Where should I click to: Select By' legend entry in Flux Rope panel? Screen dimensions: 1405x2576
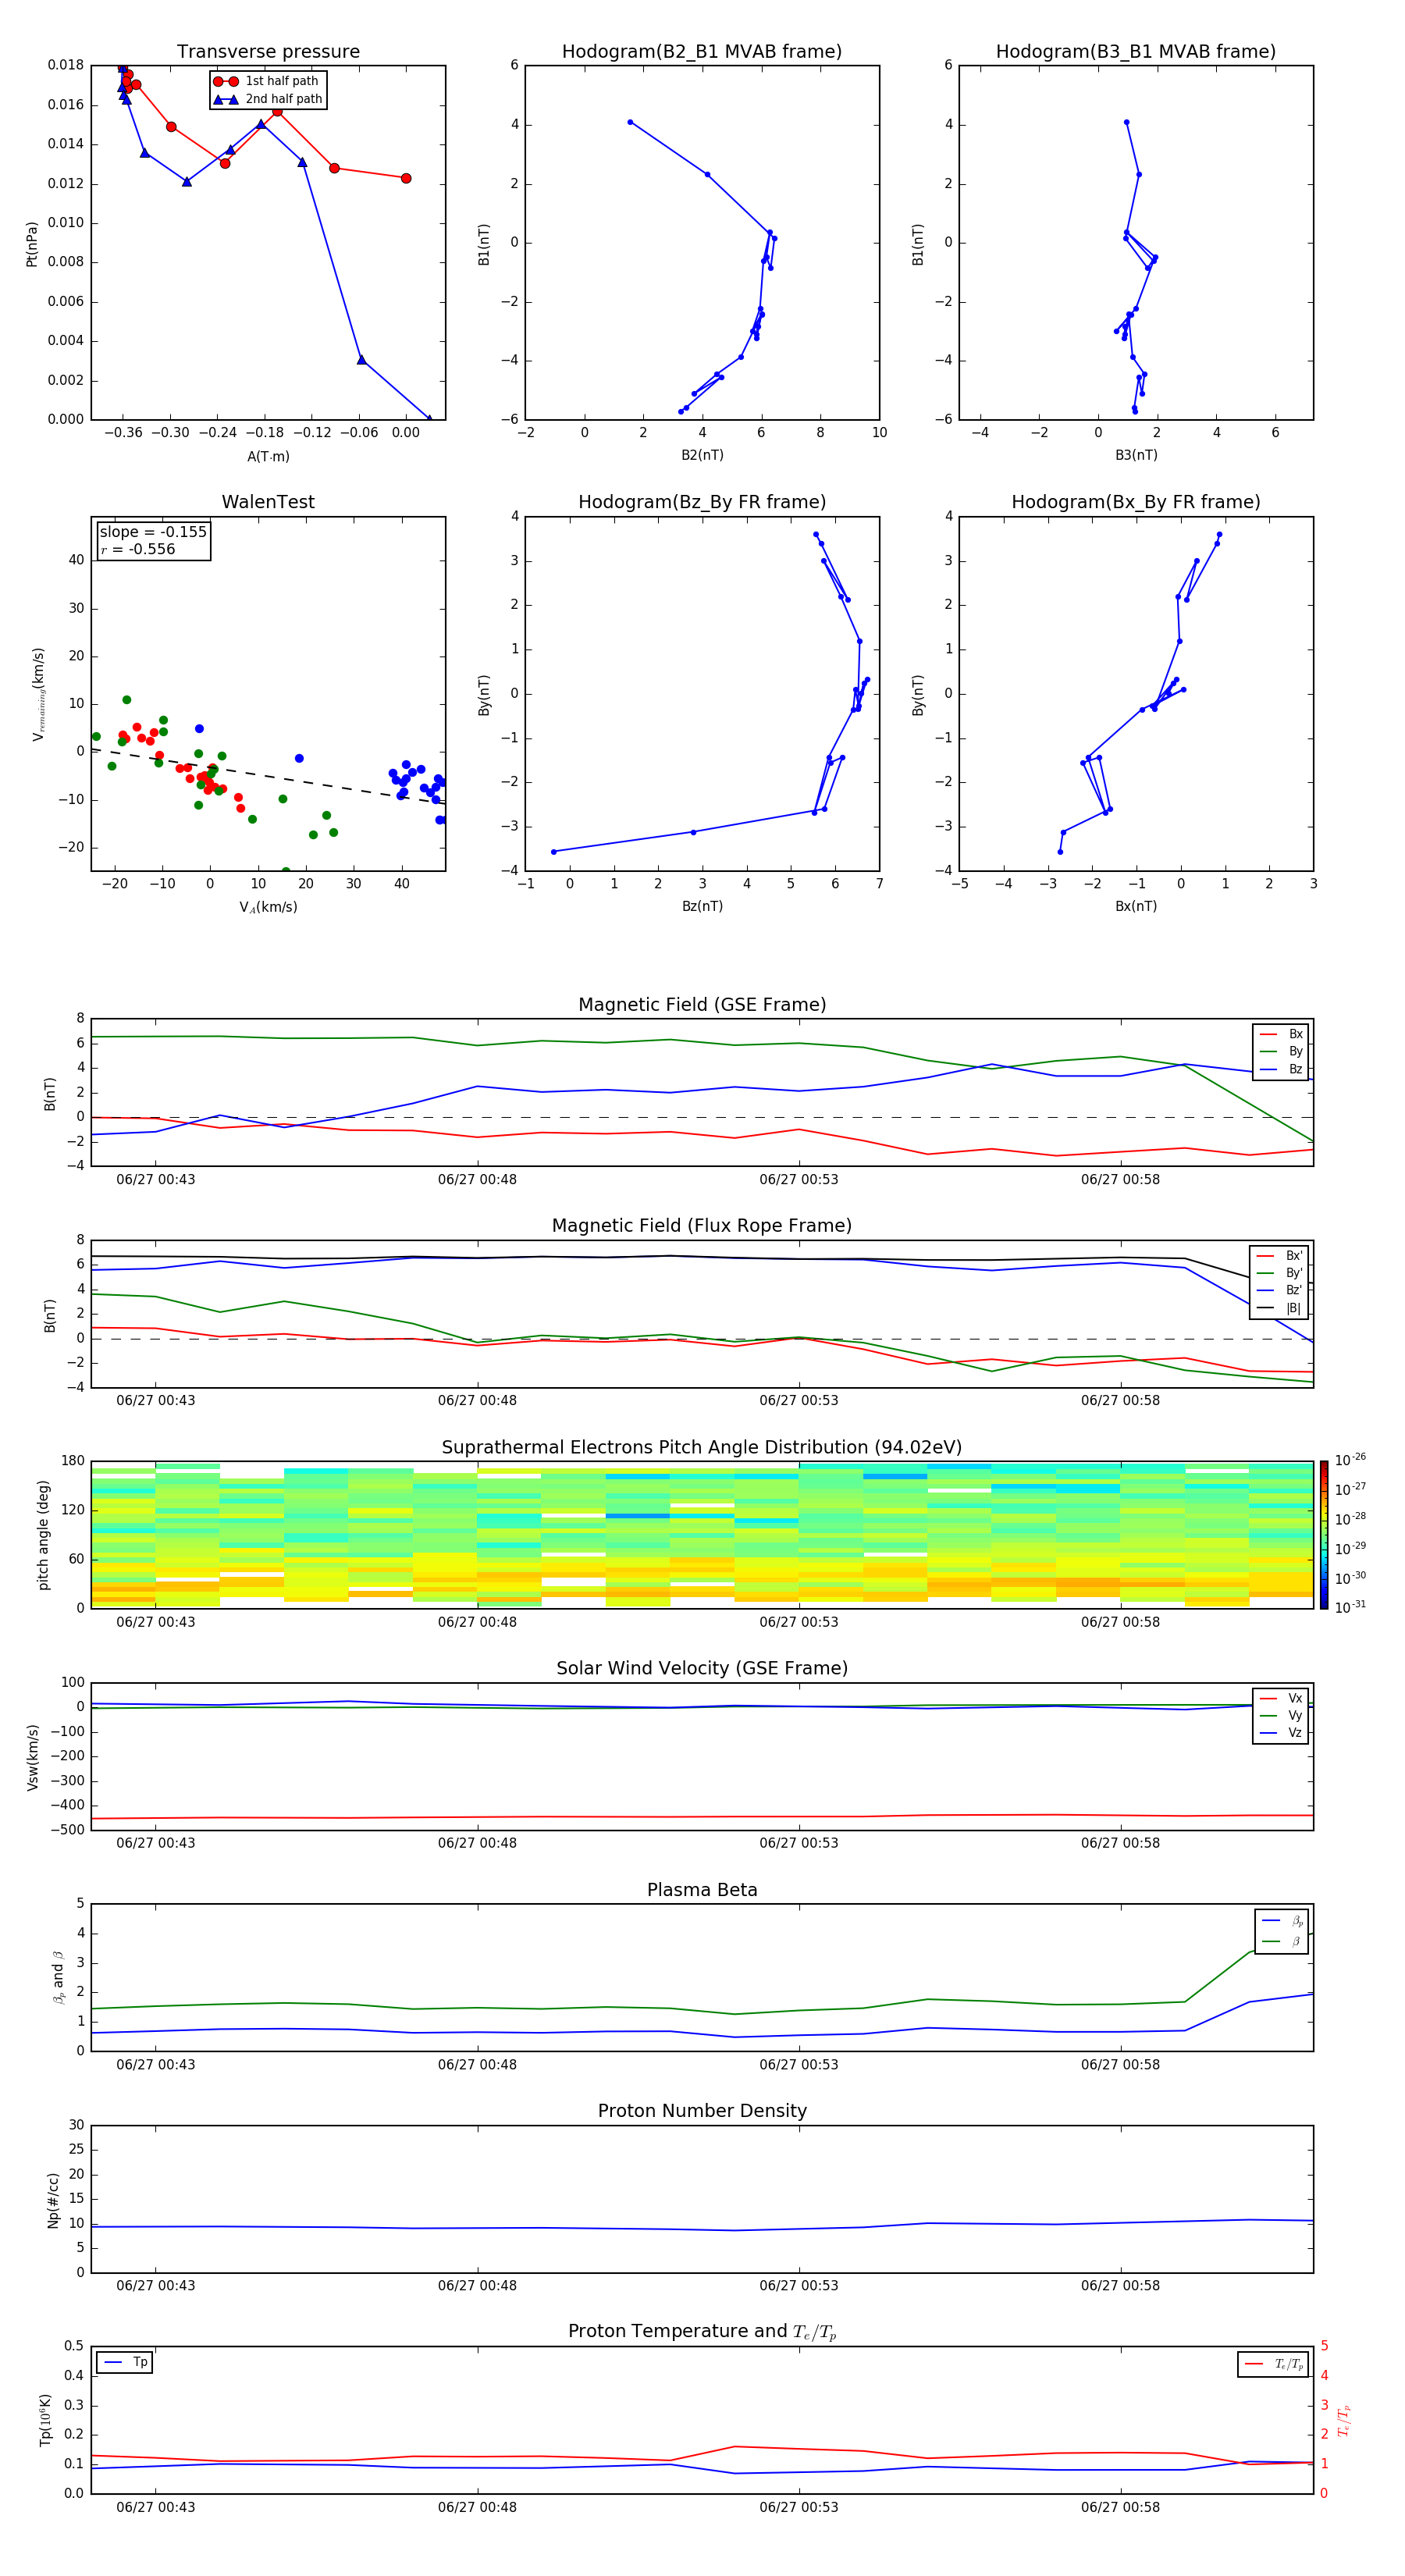pyautogui.click(x=1279, y=1273)
